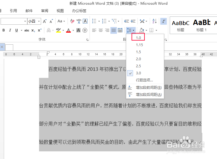Open the font name combo box dropdown
The image size is (217, 159).
coord(25,21)
